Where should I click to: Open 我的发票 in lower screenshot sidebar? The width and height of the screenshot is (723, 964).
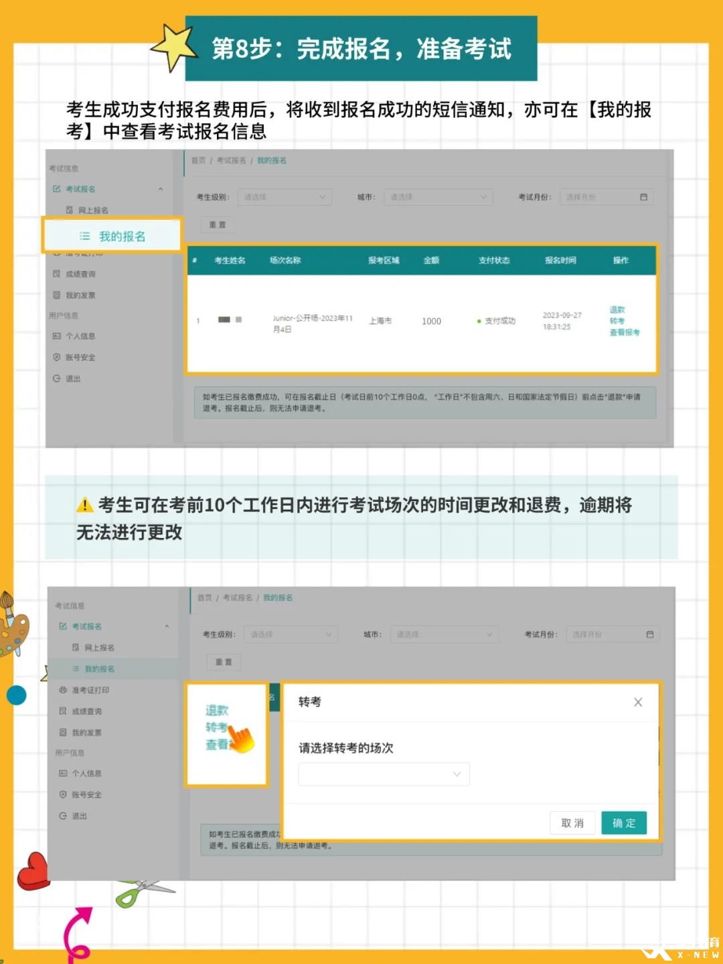87,733
